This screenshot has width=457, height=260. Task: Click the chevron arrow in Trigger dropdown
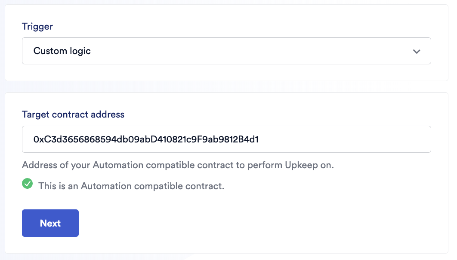(416, 51)
